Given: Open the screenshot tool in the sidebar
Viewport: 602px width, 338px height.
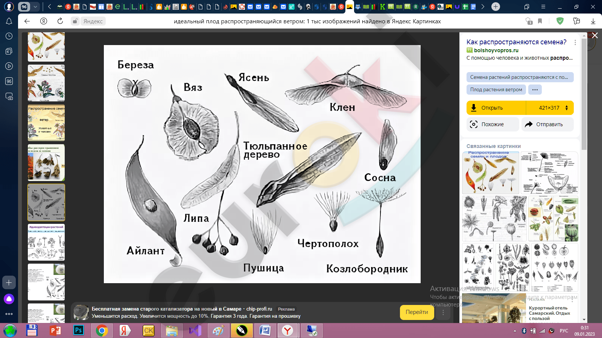Looking at the screenshot, I should click(x=9, y=97).
